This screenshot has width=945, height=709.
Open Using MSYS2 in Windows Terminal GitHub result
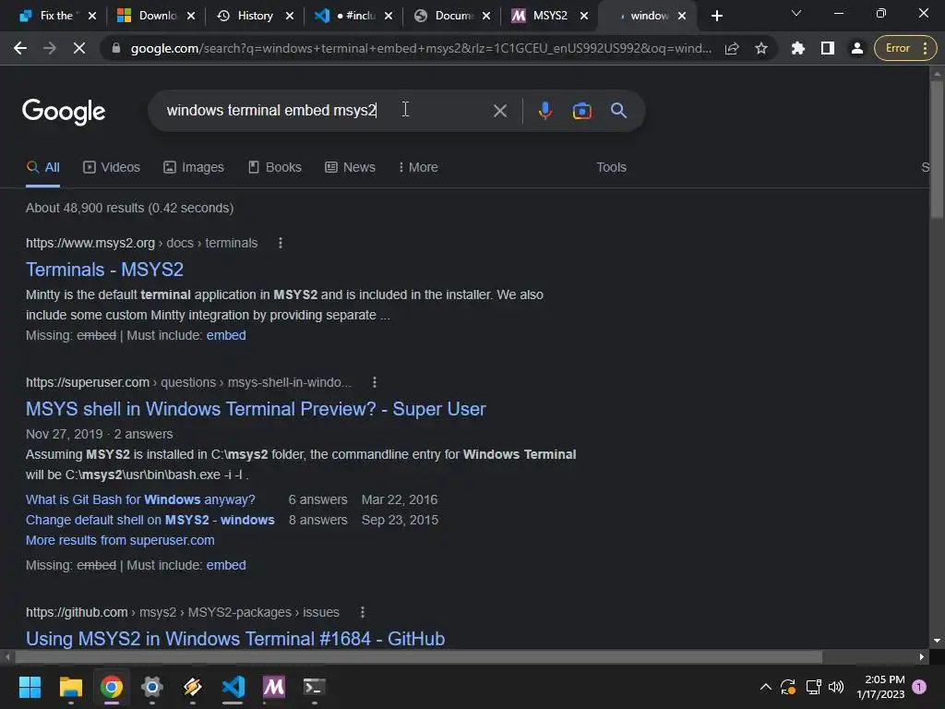tap(235, 639)
